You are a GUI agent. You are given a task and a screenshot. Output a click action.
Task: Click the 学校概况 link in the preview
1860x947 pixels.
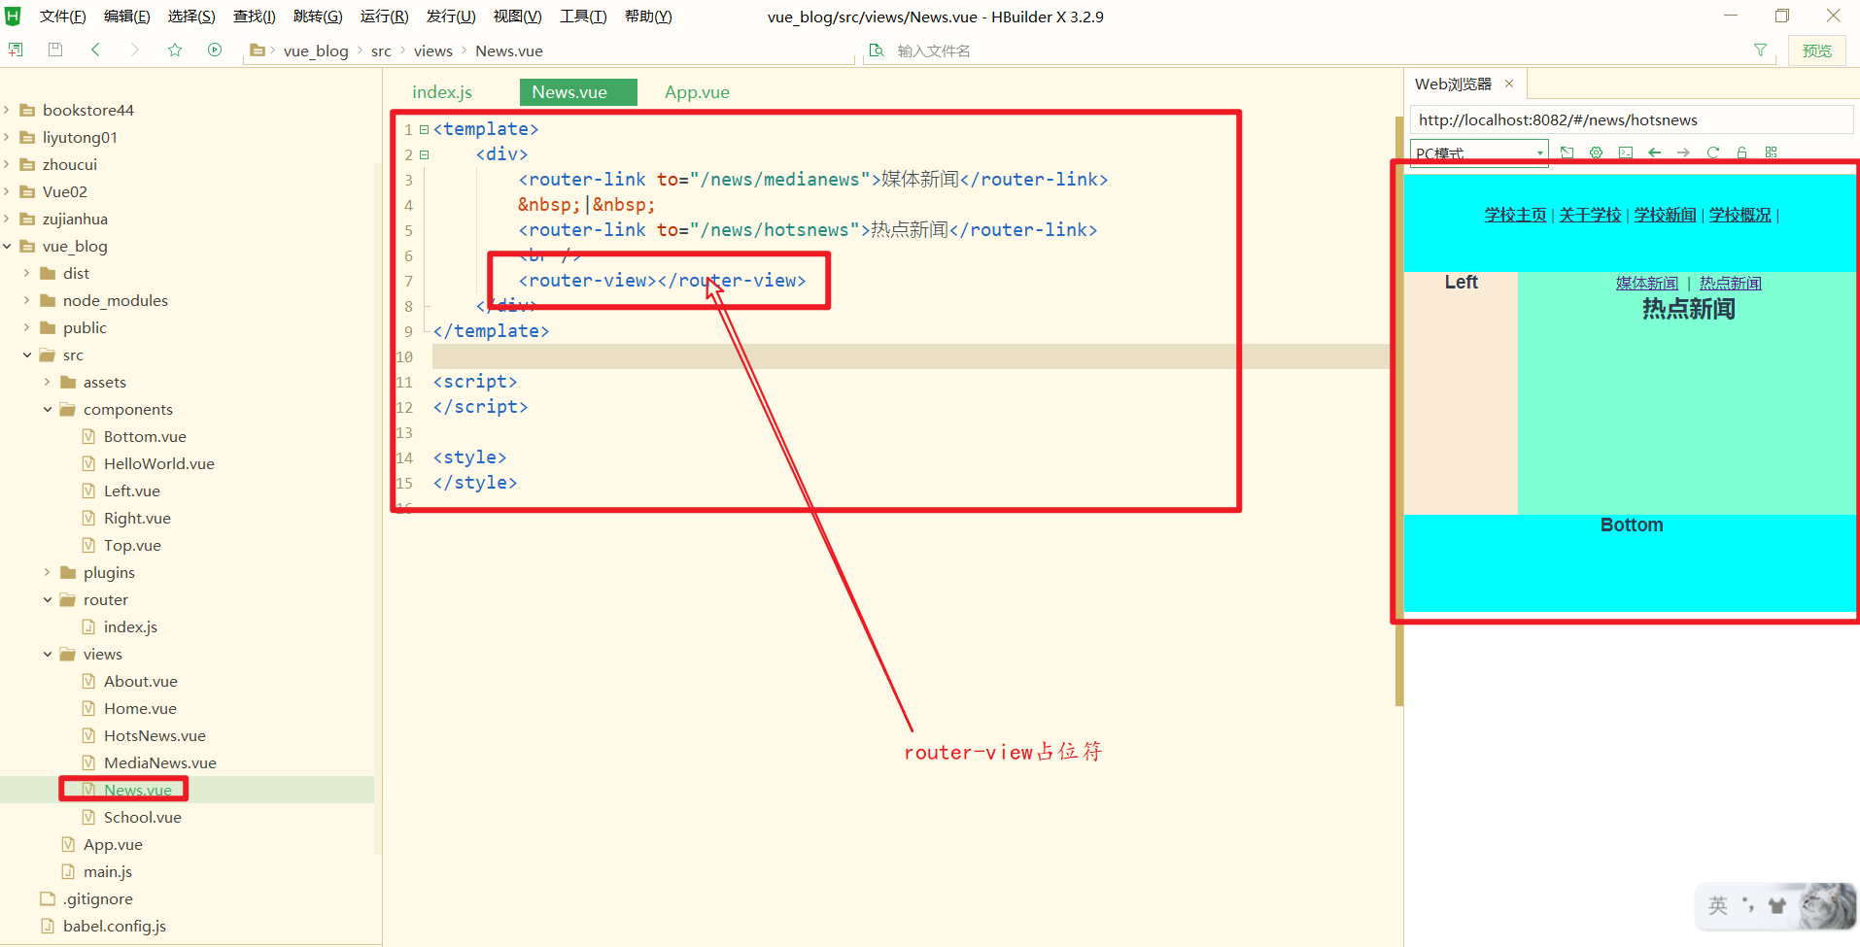tap(1739, 215)
